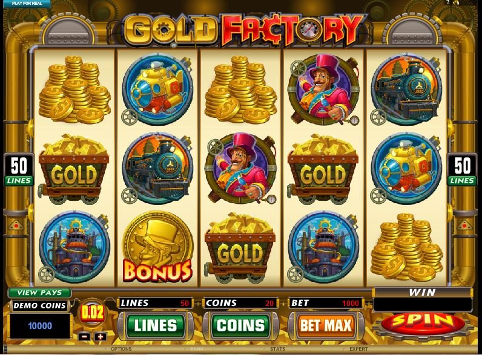Screen dimensions: 482x355
Task: Click the BONUS gold coin symbol
Action: pyautogui.click(x=157, y=247)
